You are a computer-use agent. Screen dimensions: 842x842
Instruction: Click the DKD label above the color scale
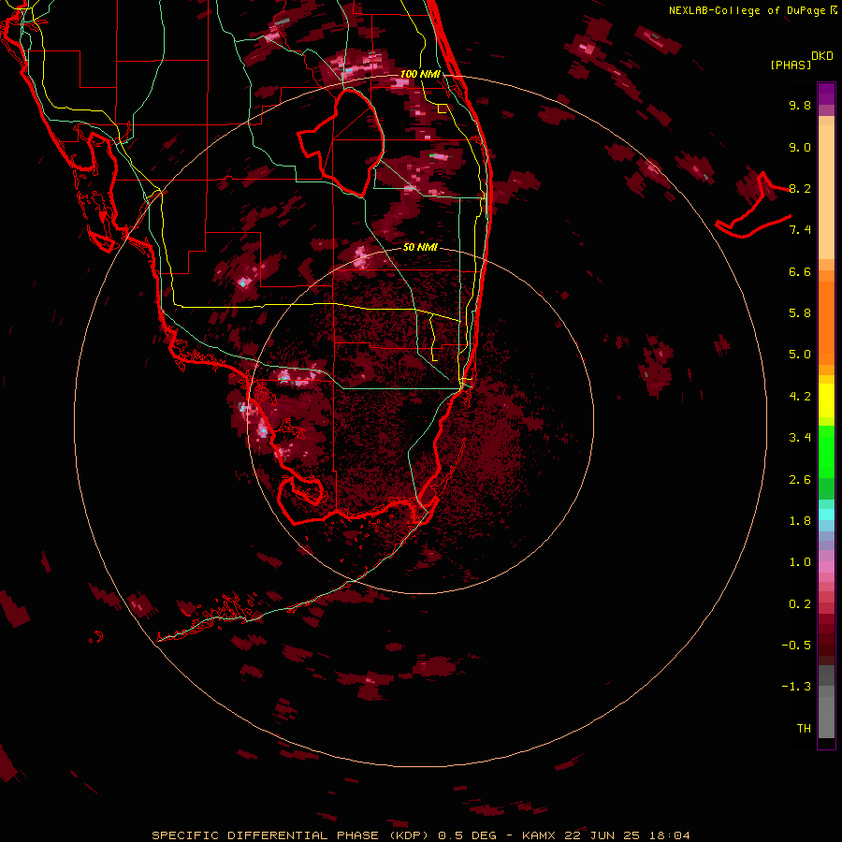(822, 56)
